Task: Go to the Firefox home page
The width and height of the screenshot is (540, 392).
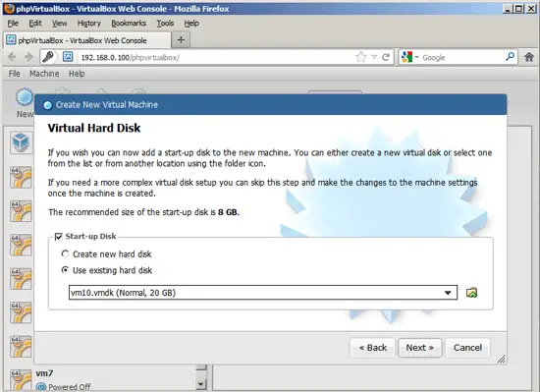Action: (529, 57)
